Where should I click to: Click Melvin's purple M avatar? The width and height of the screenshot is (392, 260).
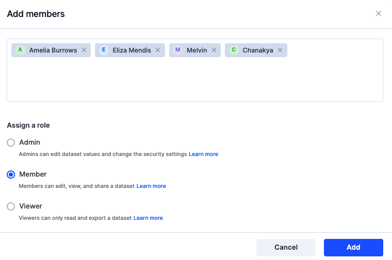coord(178,50)
